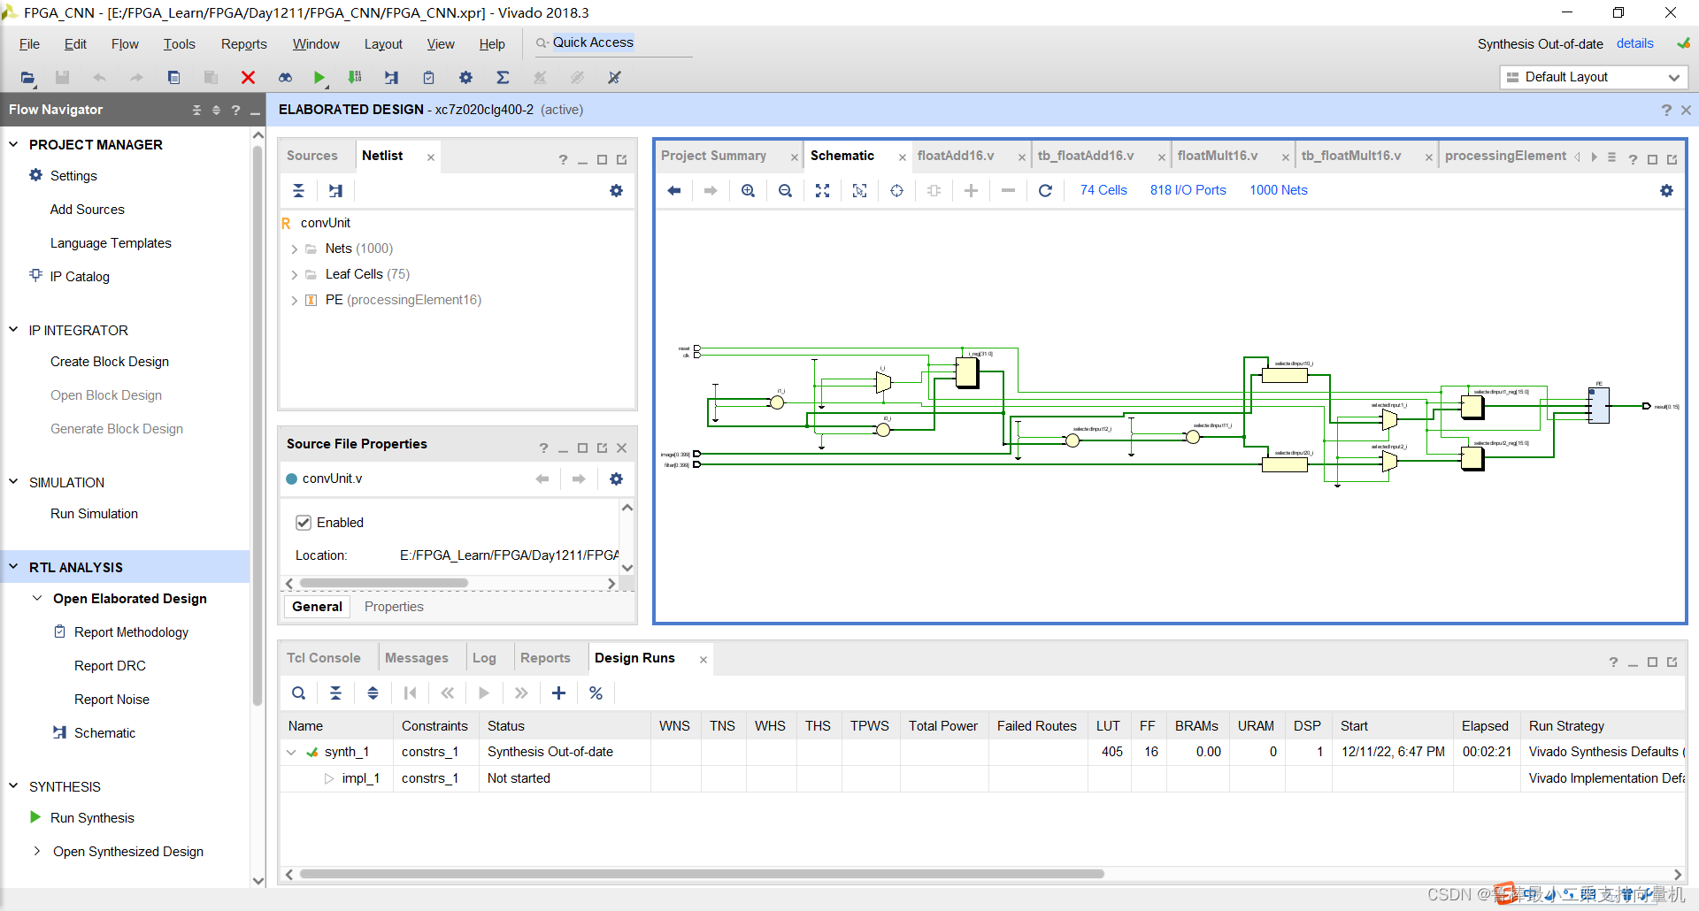1699x911 pixels.
Task: Open Report DRC
Action: pyautogui.click(x=110, y=666)
